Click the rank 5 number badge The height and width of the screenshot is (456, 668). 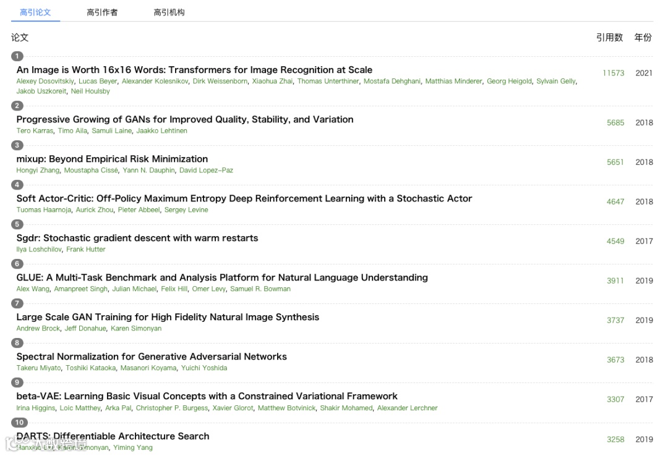(17, 224)
